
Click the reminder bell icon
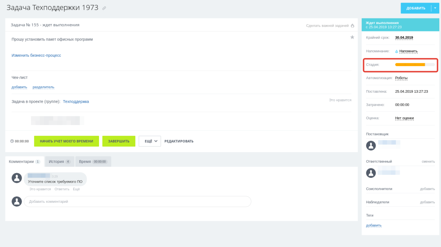pos(397,52)
